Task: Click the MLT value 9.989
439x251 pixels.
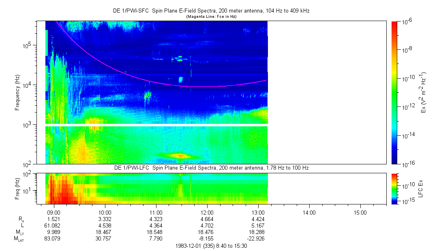Action: point(54,232)
